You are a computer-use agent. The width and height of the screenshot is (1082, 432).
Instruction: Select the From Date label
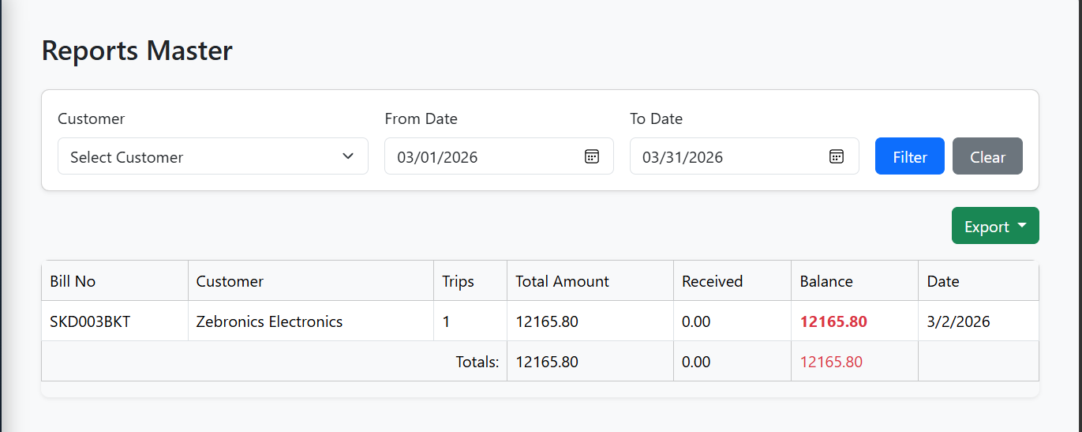[421, 118]
